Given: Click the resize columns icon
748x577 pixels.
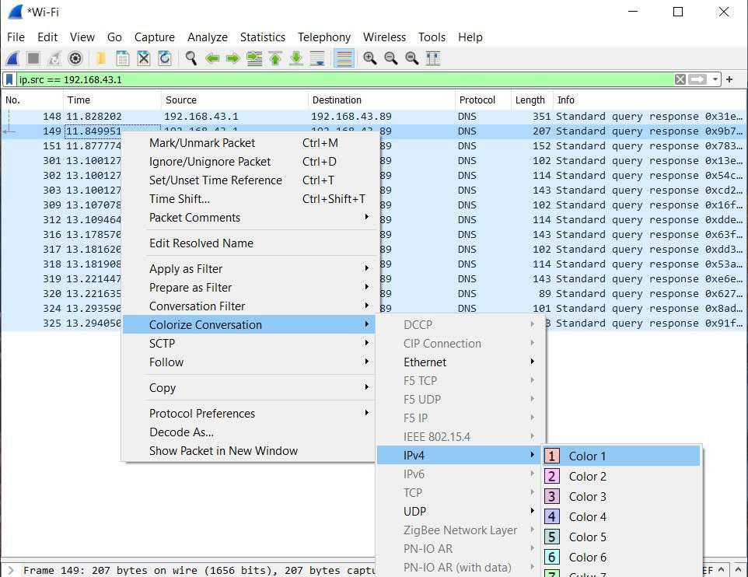Looking at the screenshot, I should pos(433,58).
